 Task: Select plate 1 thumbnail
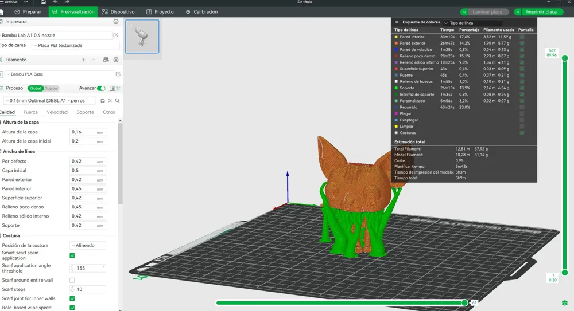coord(142,37)
